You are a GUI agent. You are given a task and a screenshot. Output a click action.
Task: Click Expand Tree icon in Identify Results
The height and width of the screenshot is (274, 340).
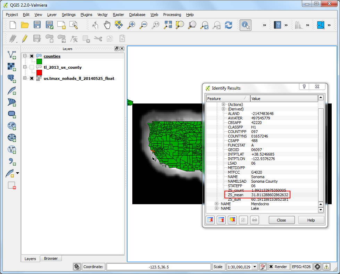pos(210,220)
